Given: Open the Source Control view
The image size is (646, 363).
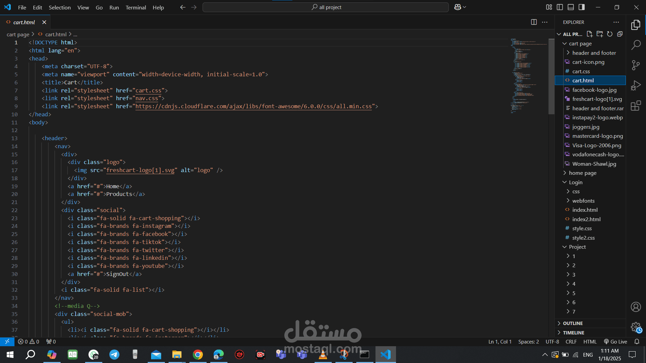Looking at the screenshot, I should [x=636, y=65].
